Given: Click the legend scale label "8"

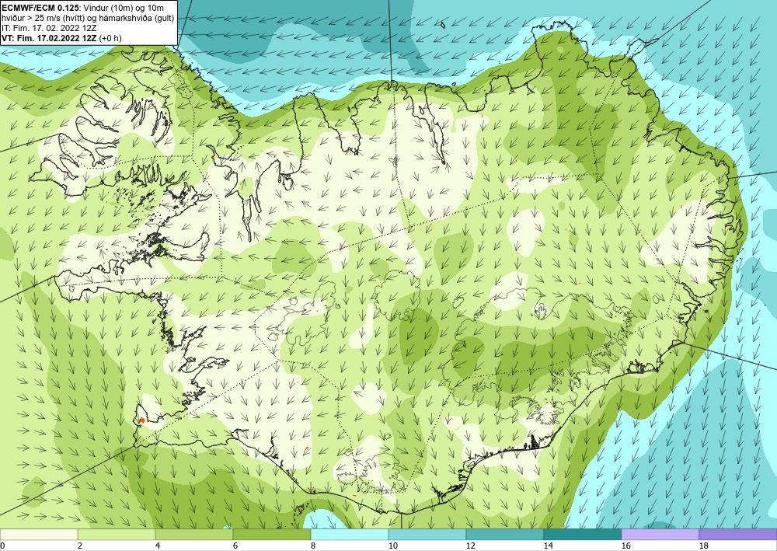Looking at the screenshot, I should 313,546.
